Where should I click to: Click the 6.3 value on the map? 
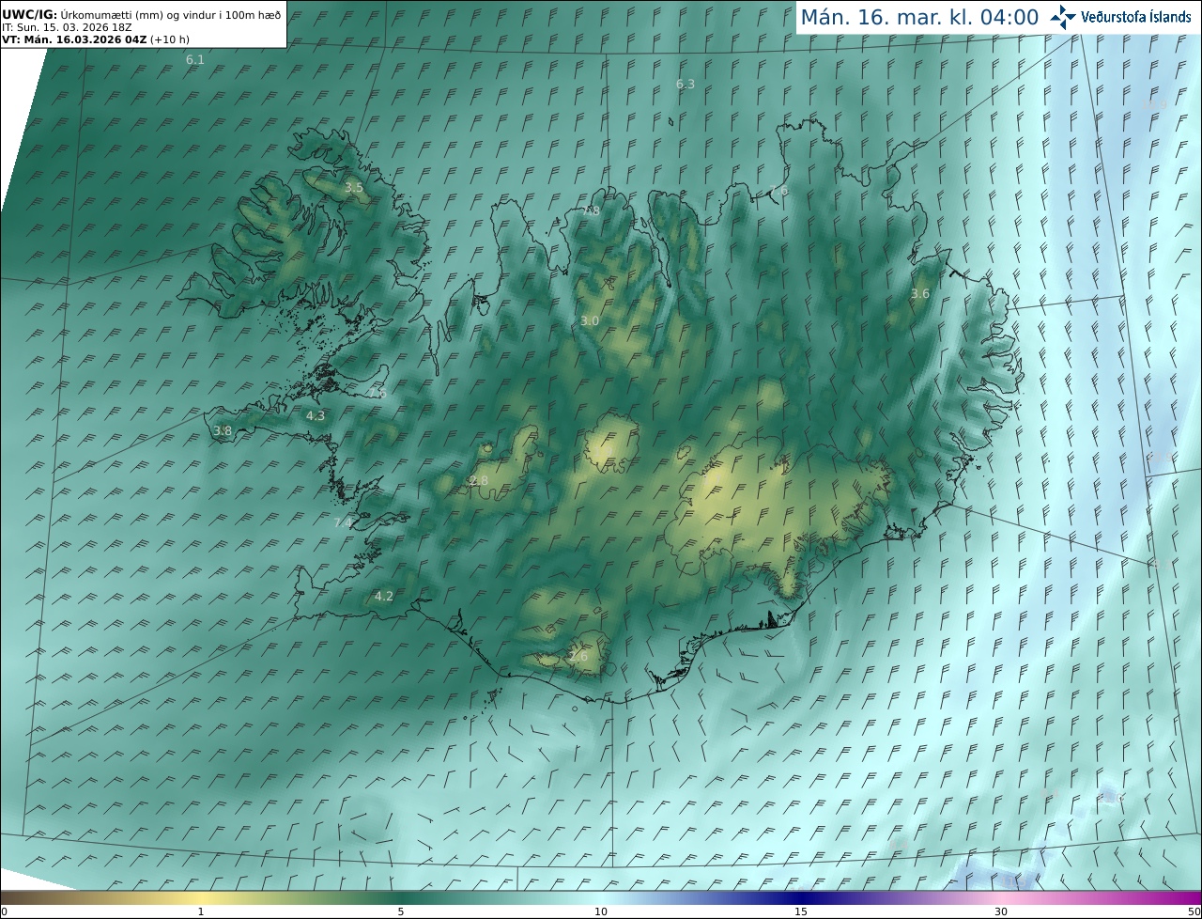pyautogui.click(x=686, y=84)
